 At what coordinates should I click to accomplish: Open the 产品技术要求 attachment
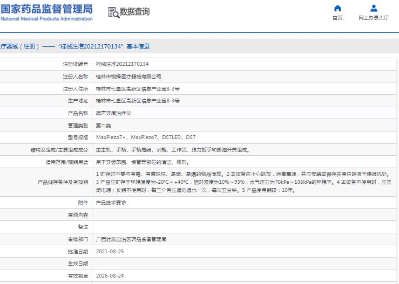[111, 202]
